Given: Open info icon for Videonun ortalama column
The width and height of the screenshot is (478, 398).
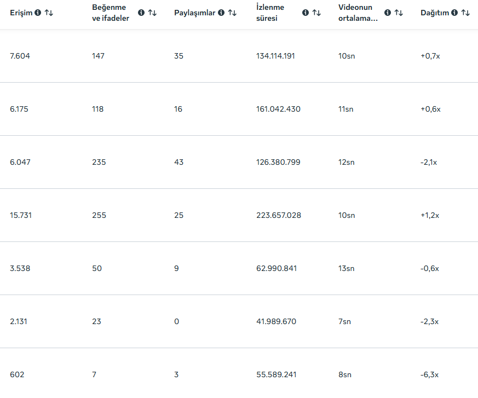Looking at the screenshot, I should (388, 13).
